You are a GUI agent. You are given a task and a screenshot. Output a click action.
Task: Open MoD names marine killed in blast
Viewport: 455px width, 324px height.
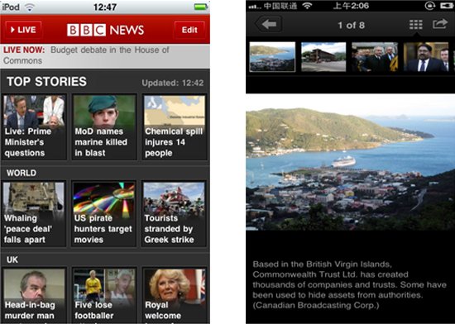point(104,126)
